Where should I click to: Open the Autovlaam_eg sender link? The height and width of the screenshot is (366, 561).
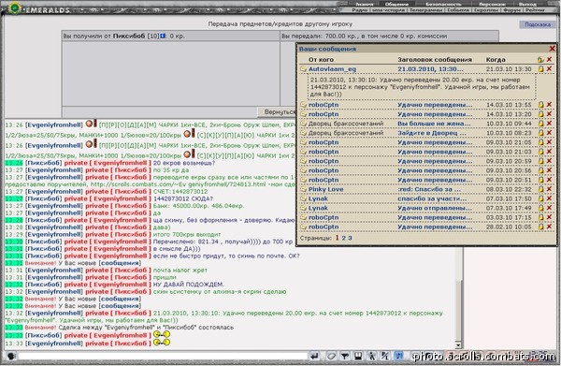(x=332, y=68)
